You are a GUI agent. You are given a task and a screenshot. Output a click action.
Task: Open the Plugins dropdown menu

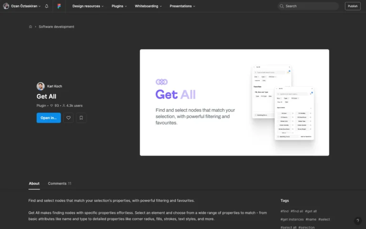click(118, 6)
